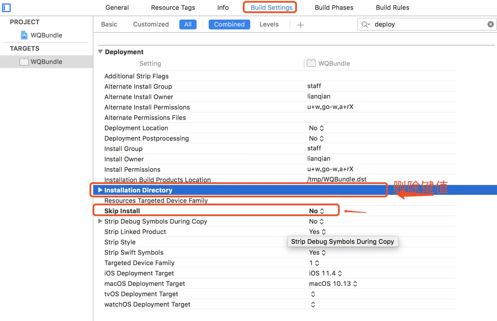
Task: Click the WQBundle project file icon
Action: 24,35
